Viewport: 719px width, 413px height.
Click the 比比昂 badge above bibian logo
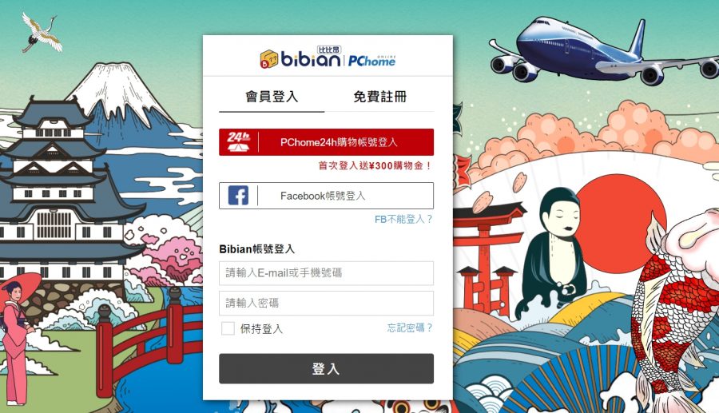(329, 50)
